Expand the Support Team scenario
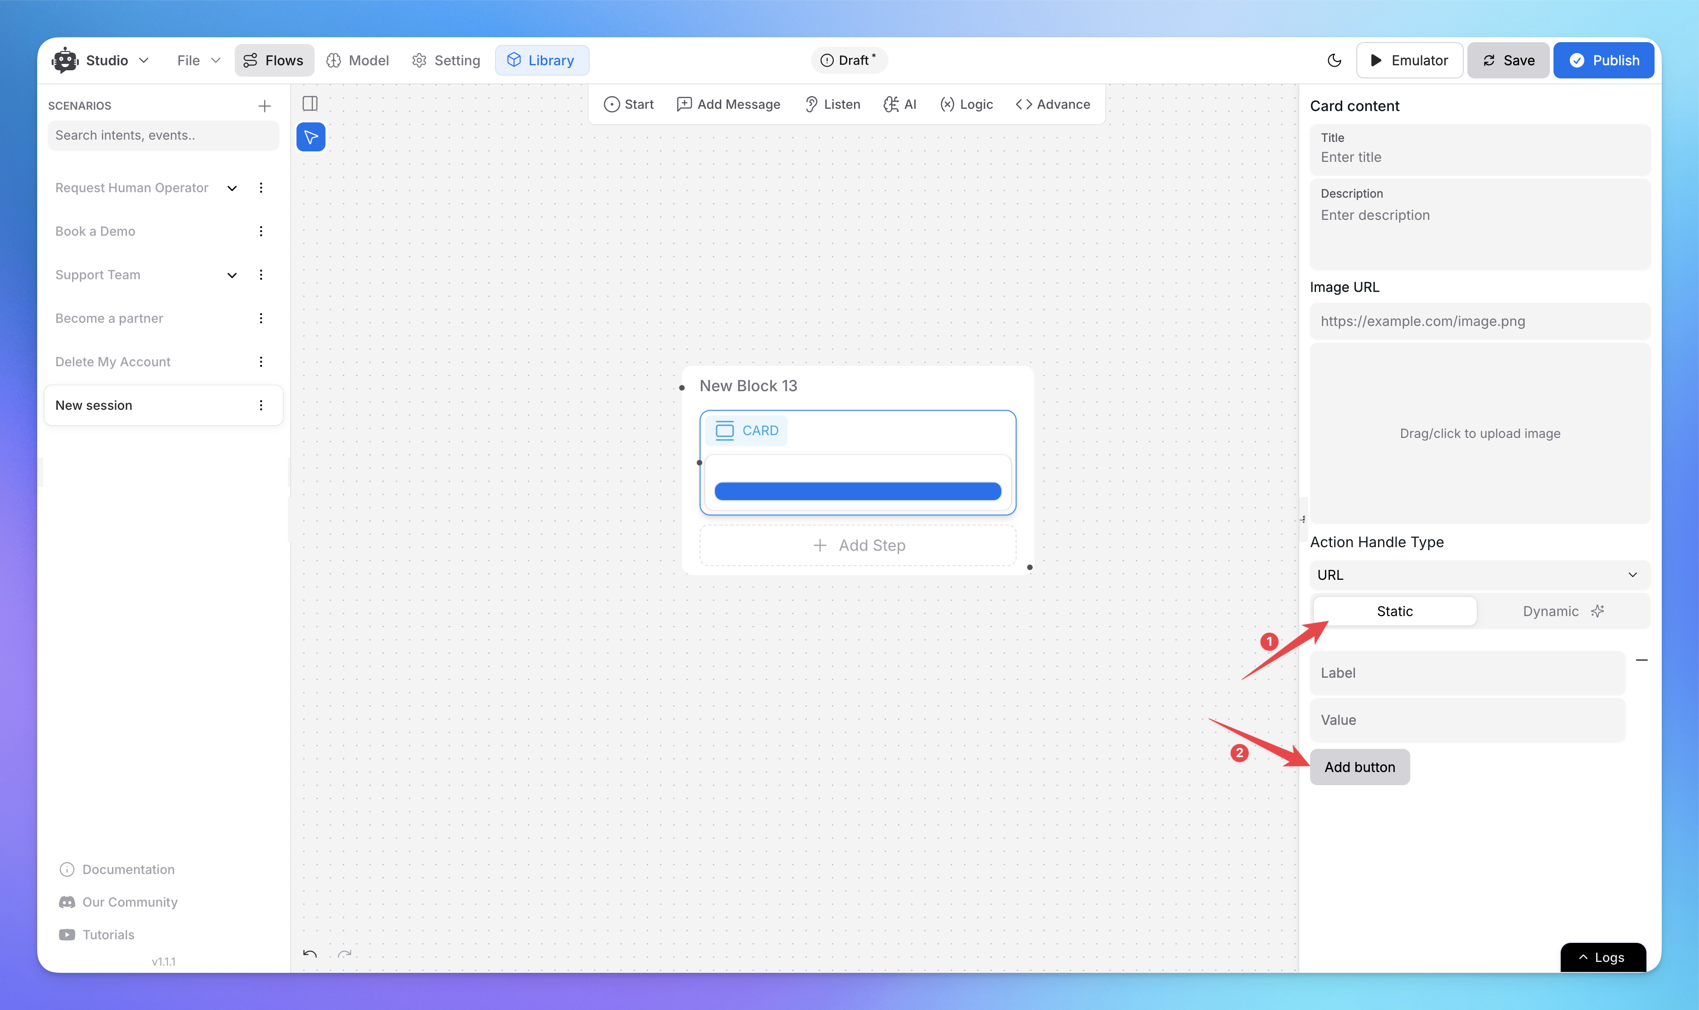This screenshot has height=1010, width=1699. pos(232,275)
